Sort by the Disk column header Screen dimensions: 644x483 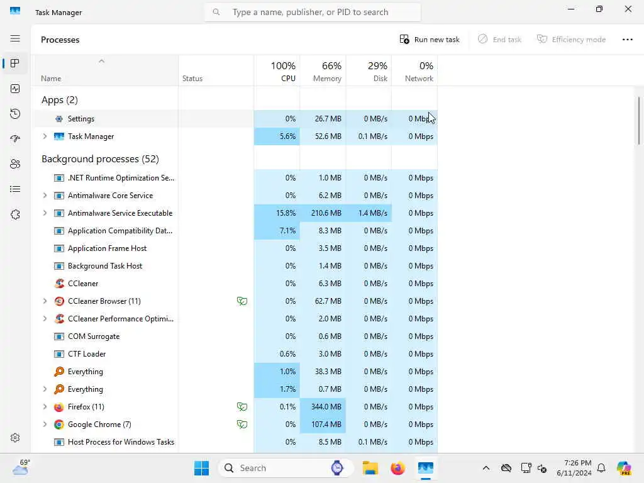[369, 70]
